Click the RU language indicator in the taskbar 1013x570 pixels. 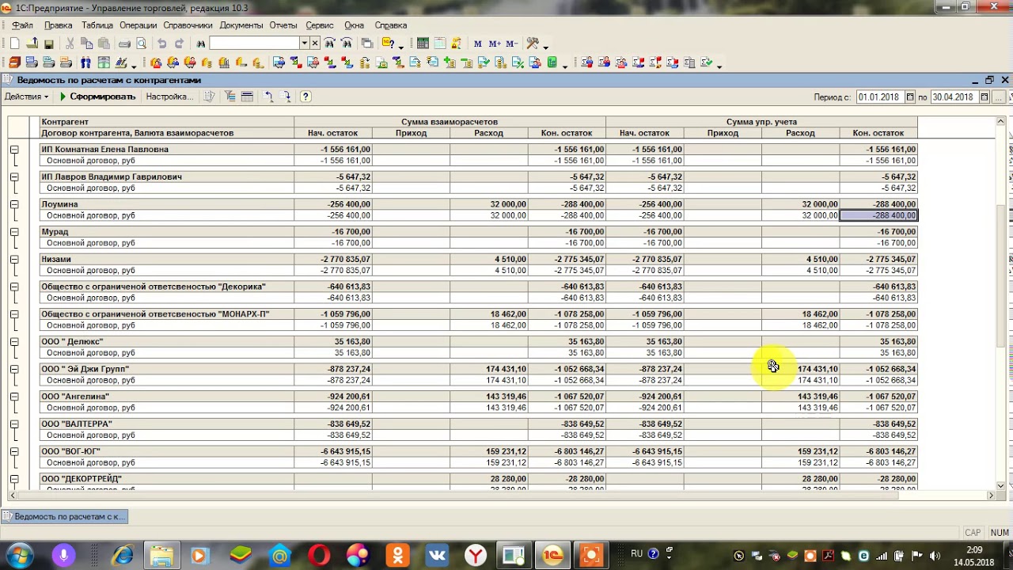(x=636, y=554)
